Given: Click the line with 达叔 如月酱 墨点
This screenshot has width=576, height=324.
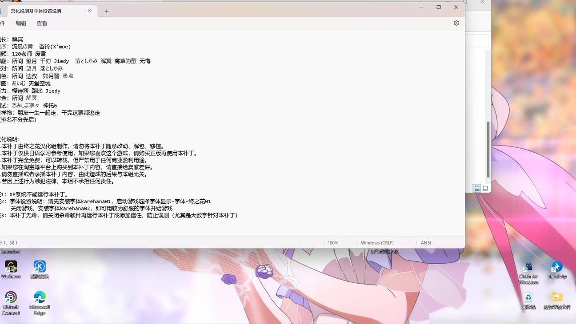Looking at the screenshot, I should click(36, 76).
